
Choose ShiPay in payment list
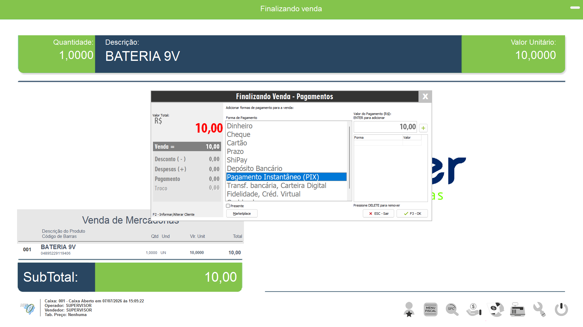pos(286,160)
